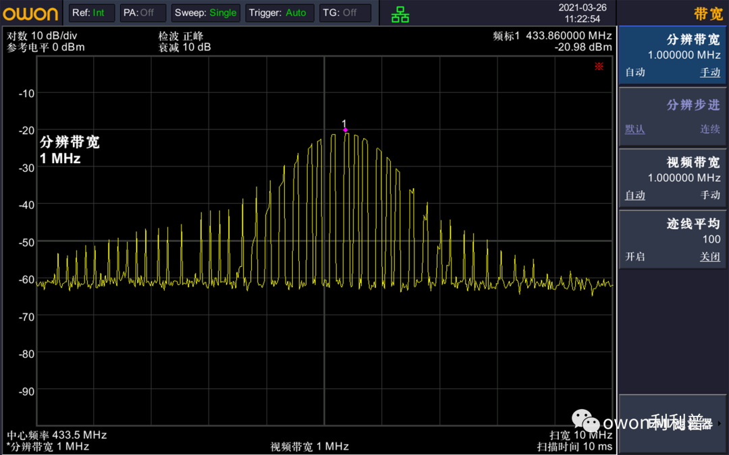Set video bandwidth to 手动
Viewport: 729px width, 455px height.
point(710,195)
